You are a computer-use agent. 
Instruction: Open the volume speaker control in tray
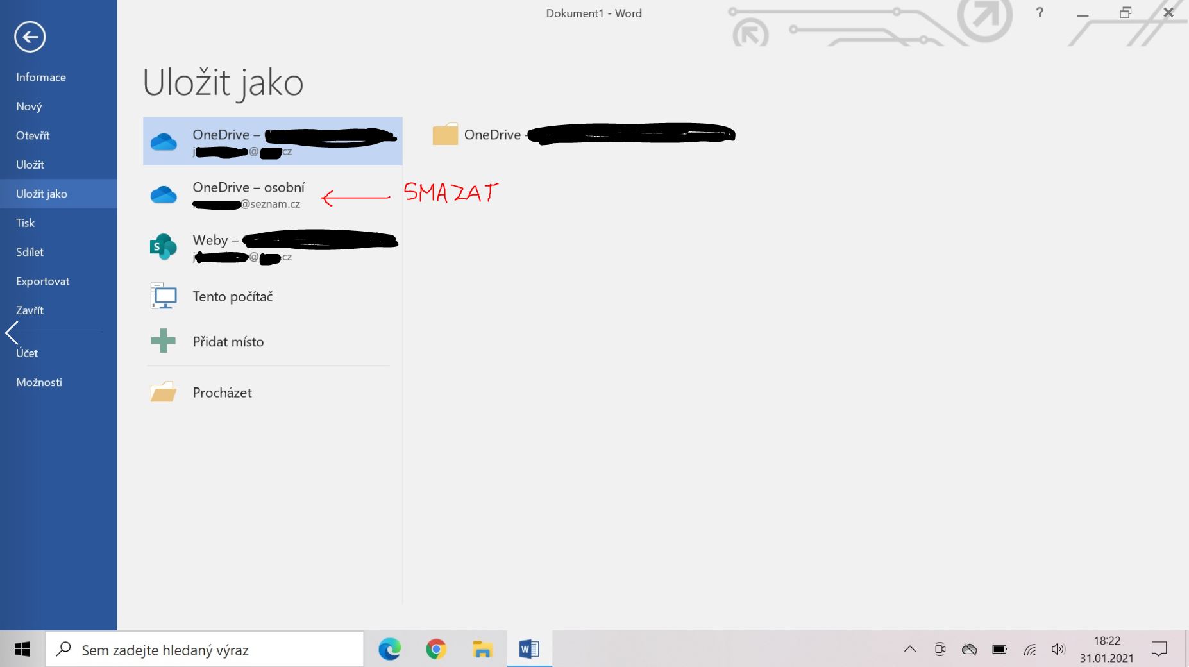[1058, 650]
